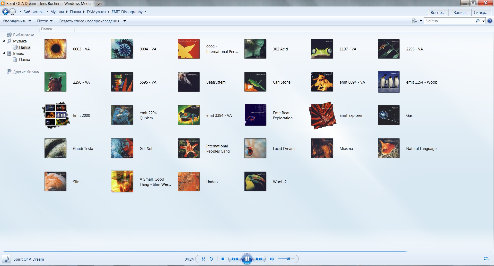Skip to the previous track
This screenshot has width=494, height=266.
(x=235, y=259)
